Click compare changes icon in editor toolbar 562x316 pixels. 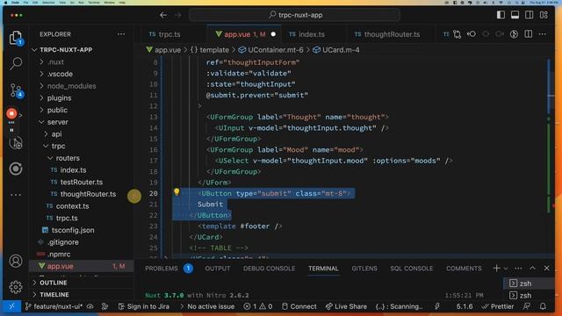pyautogui.click(x=457, y=34)
